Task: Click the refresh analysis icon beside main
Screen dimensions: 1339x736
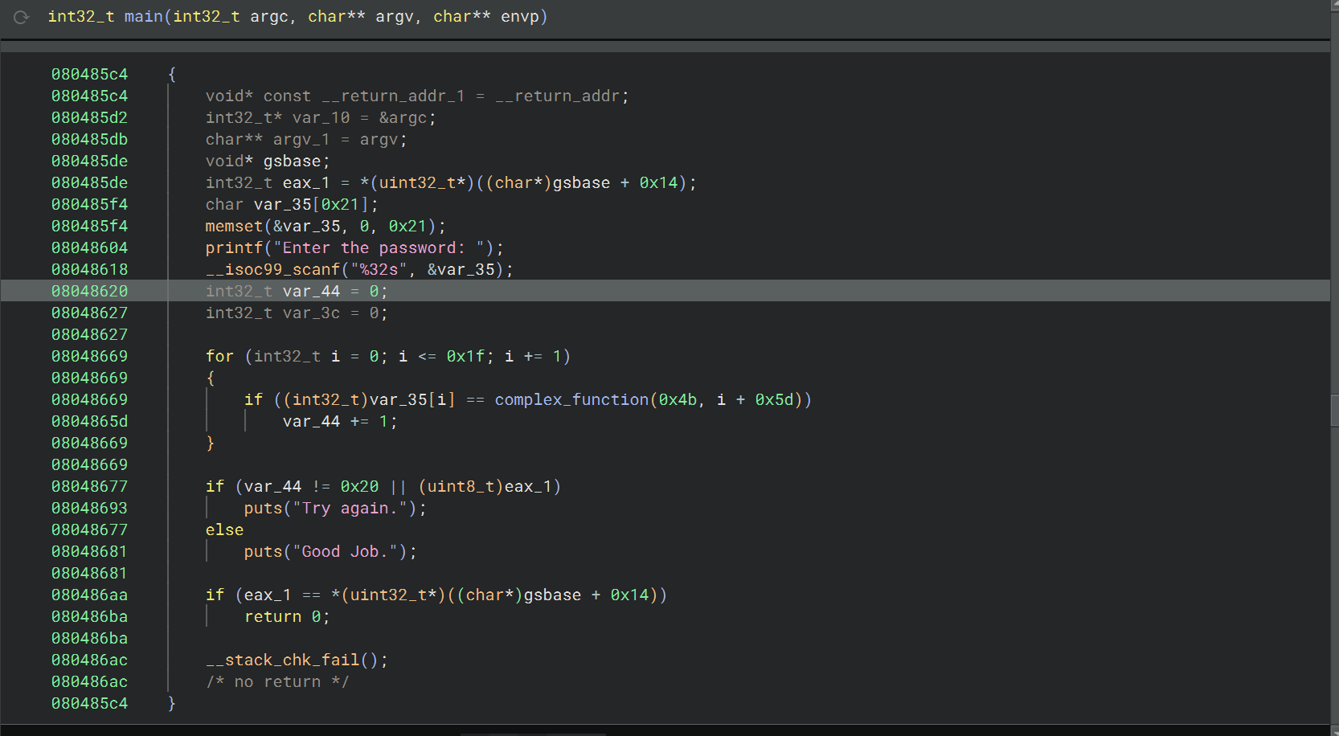Action: [x=22, y=17]
